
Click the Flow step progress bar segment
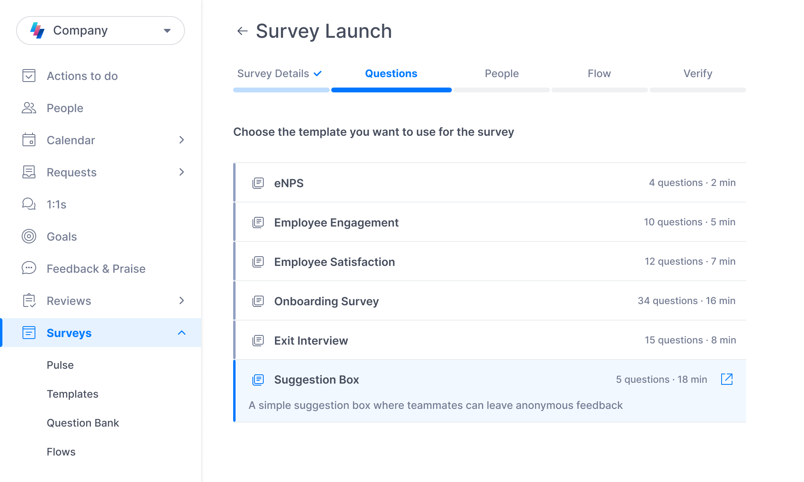(x=599, y=90)
